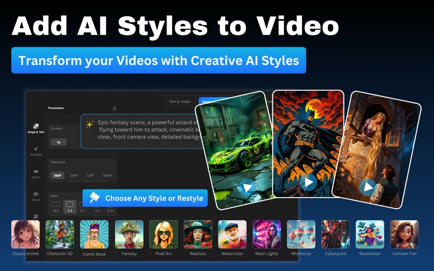The image size is (434, 271).
Task: Play the Rapunzel tower video
Action: point(368,187)
